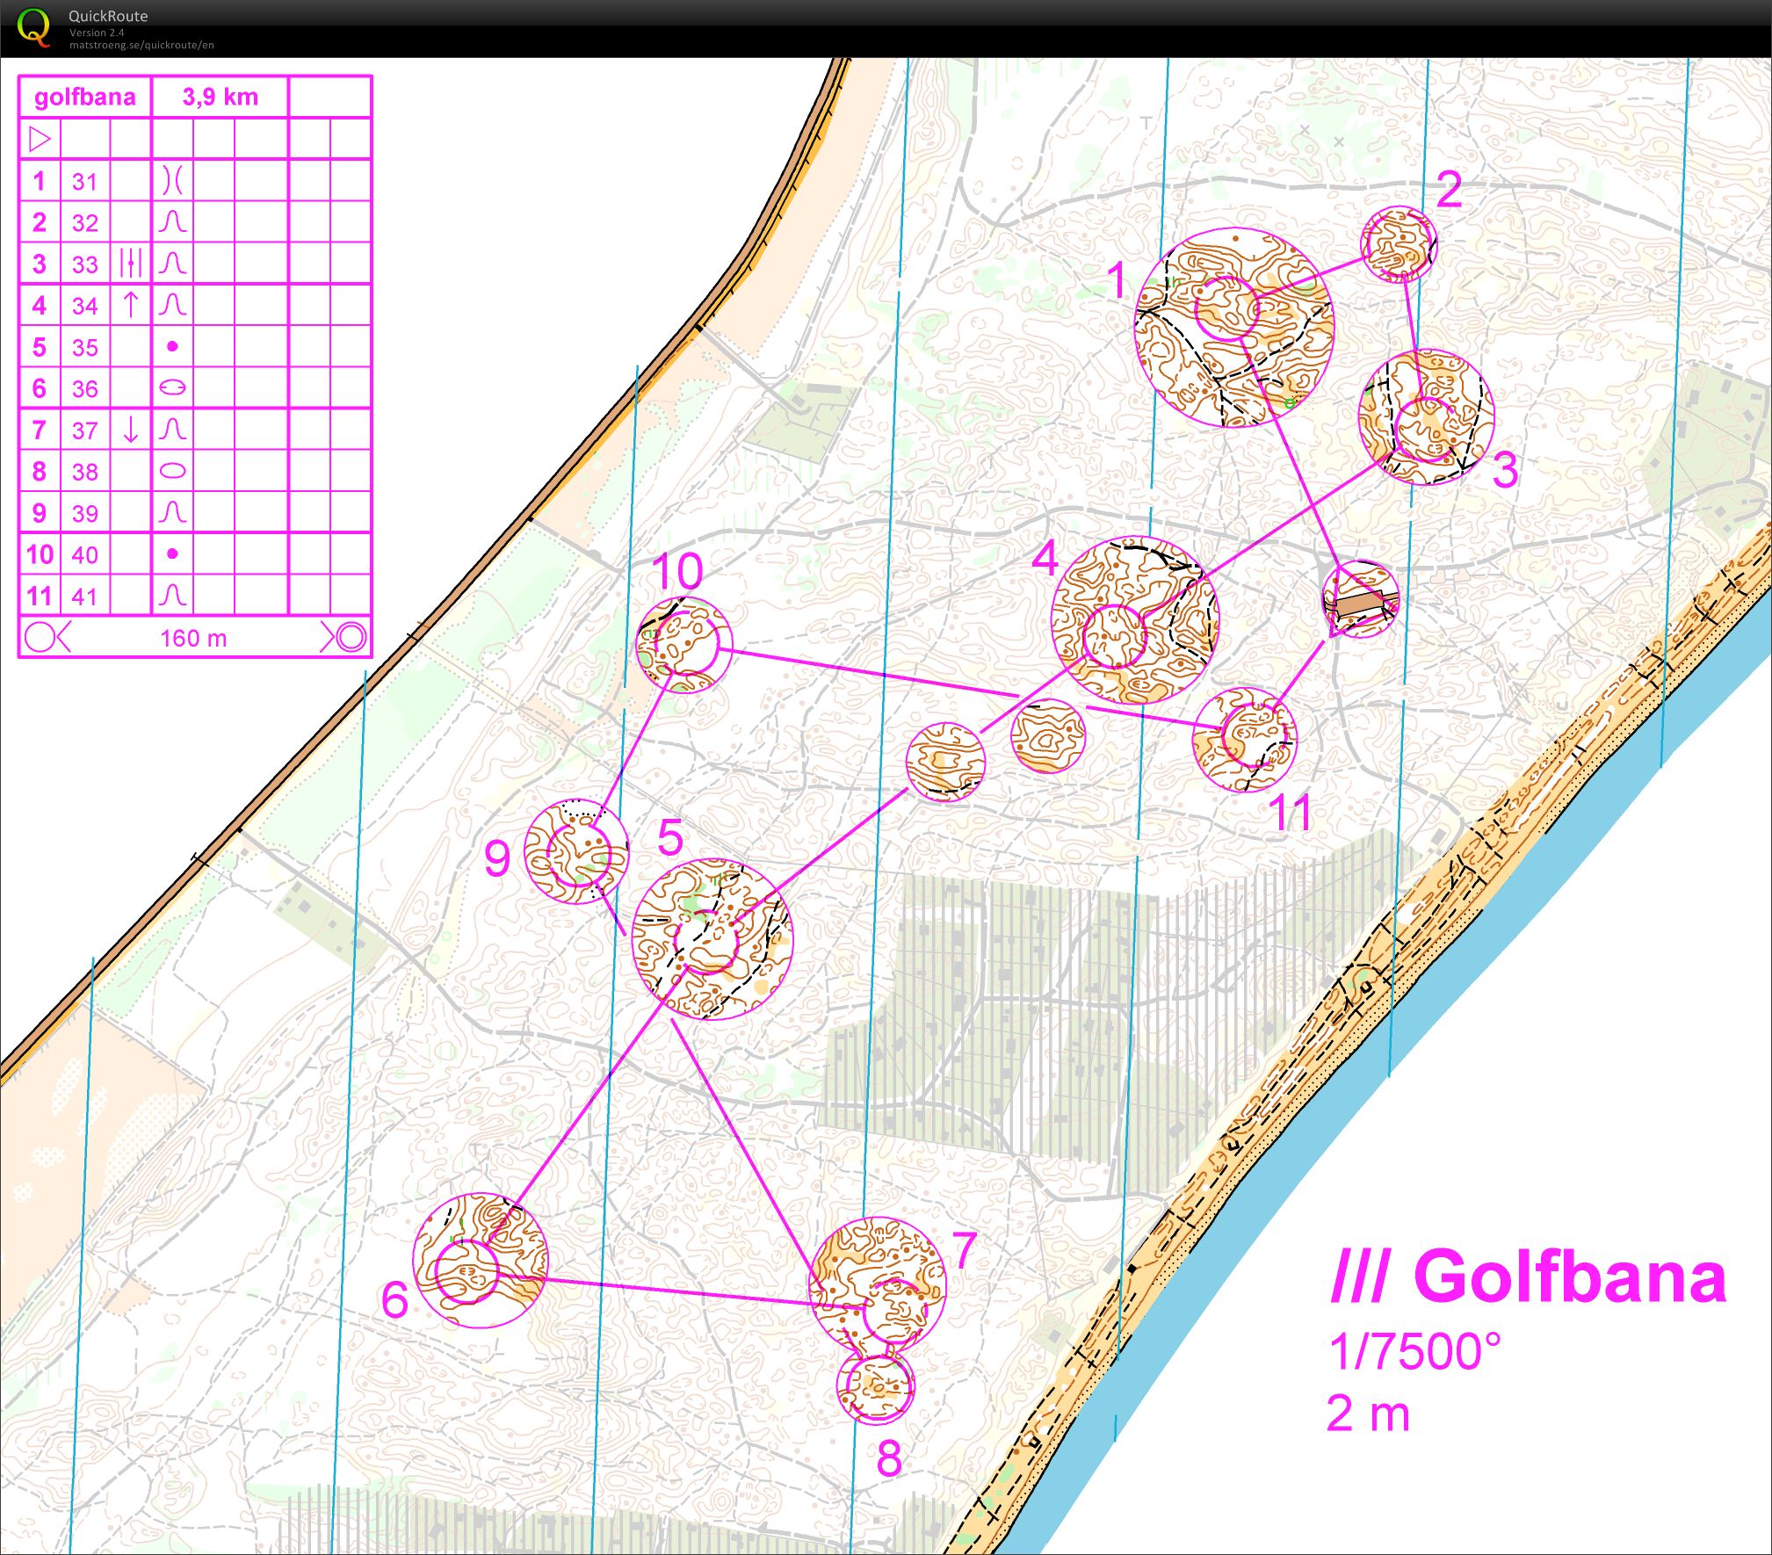Click control code 41 in description table
Screen dimensions: 1772x1555
[x=85, y=597]
